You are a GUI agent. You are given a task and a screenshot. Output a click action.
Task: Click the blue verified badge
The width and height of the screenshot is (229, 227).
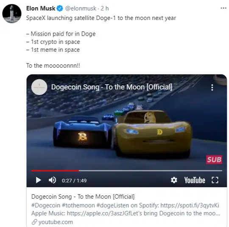(60, 8)
